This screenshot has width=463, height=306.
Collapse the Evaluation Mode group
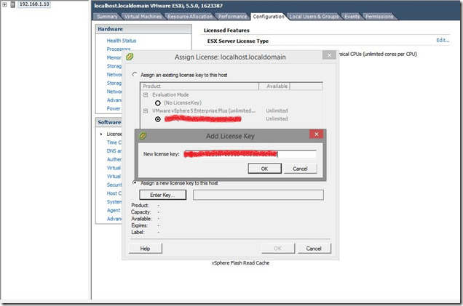pyautogui.click(x=146, y=95)
